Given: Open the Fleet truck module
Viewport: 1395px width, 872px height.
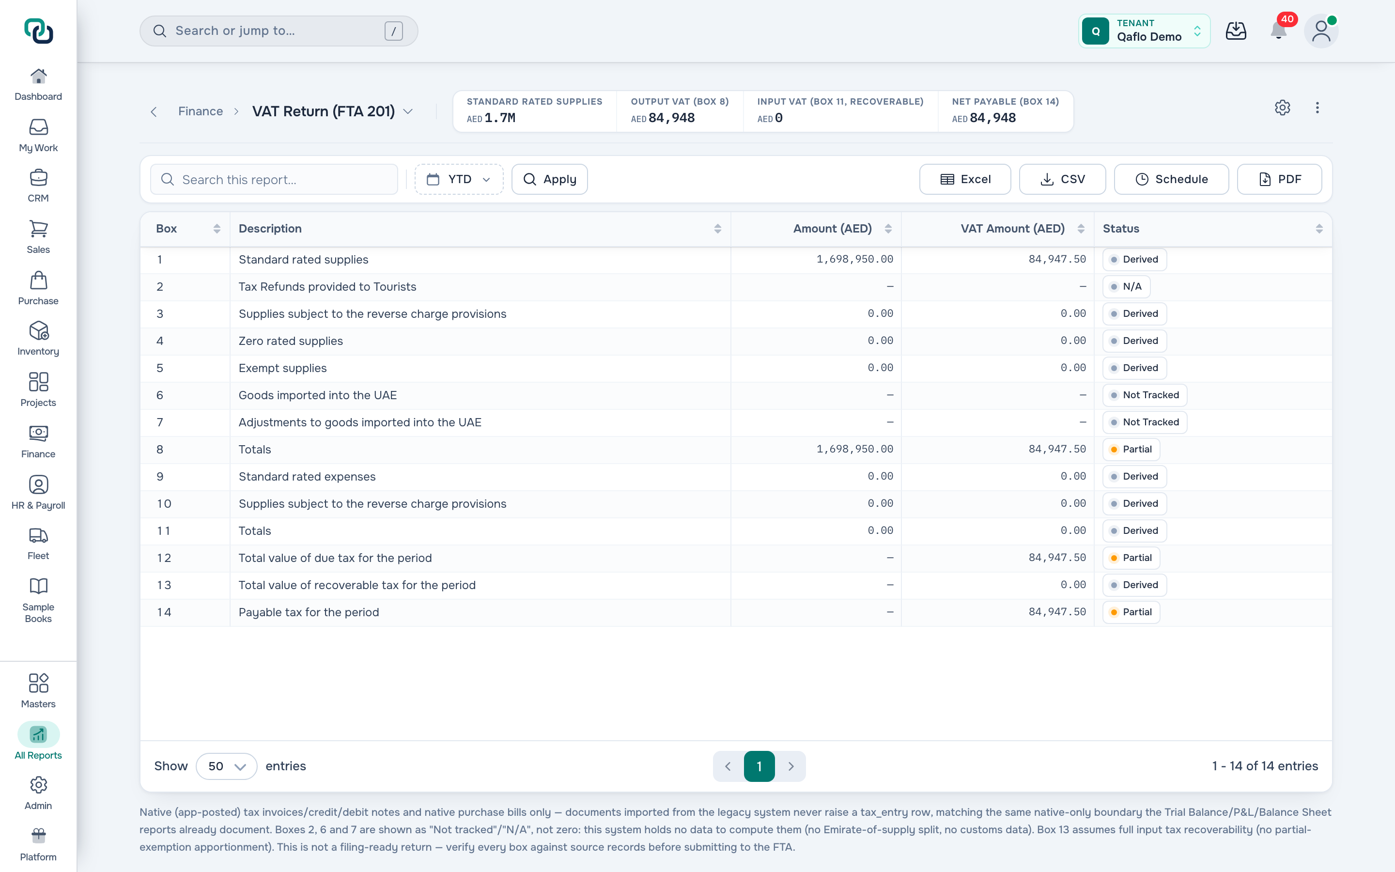Looking at the screenshot, I should coord(38,543).
